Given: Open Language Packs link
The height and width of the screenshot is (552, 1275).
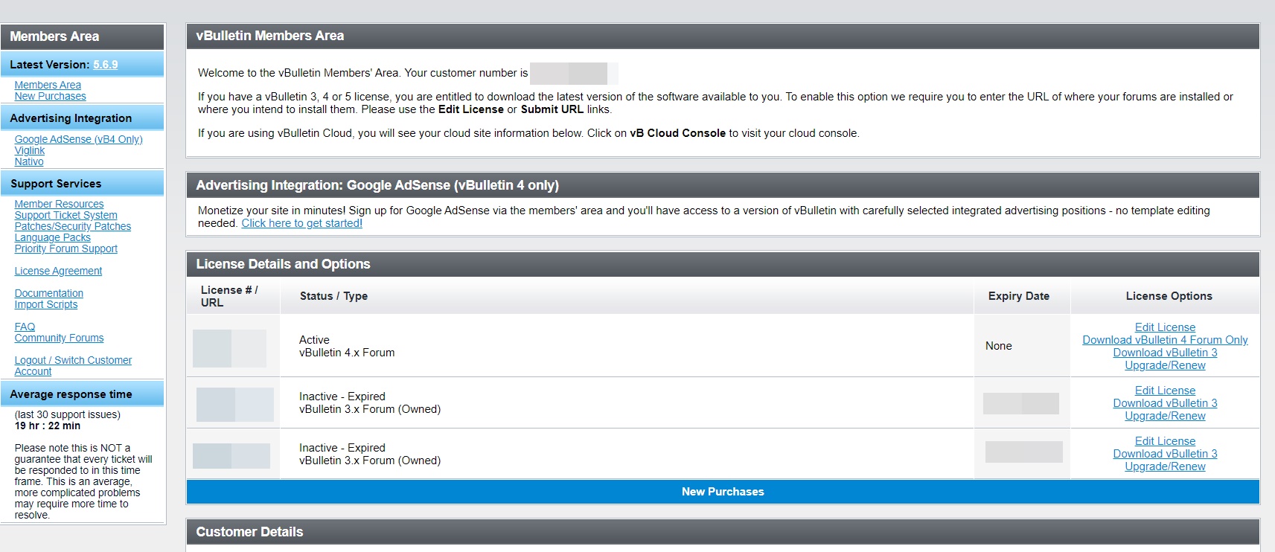Looking at the screenshot, I should 52,237.
